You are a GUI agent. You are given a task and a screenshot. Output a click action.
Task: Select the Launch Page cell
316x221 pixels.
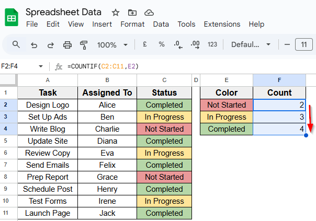tap(48, 213)
